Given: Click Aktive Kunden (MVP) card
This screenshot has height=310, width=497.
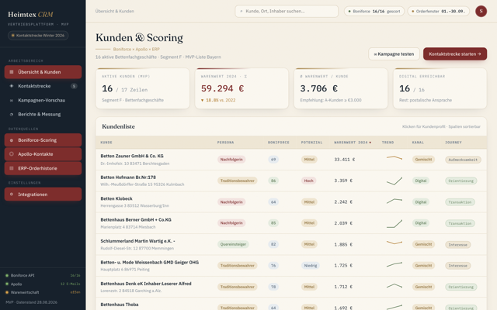Looking at the screenshot, I should [143, 88].
